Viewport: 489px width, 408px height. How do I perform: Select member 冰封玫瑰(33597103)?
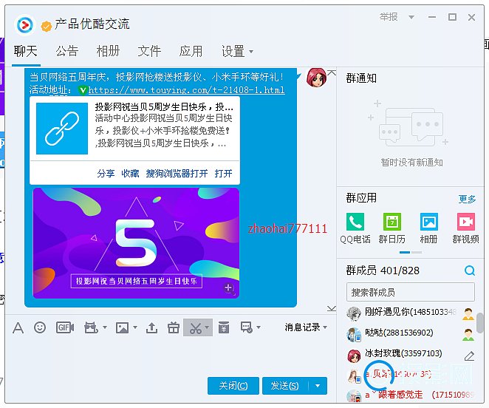tap(411, 354)
